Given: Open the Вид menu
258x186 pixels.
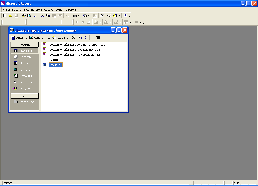Looking at the screenshot, I should 26,10.
